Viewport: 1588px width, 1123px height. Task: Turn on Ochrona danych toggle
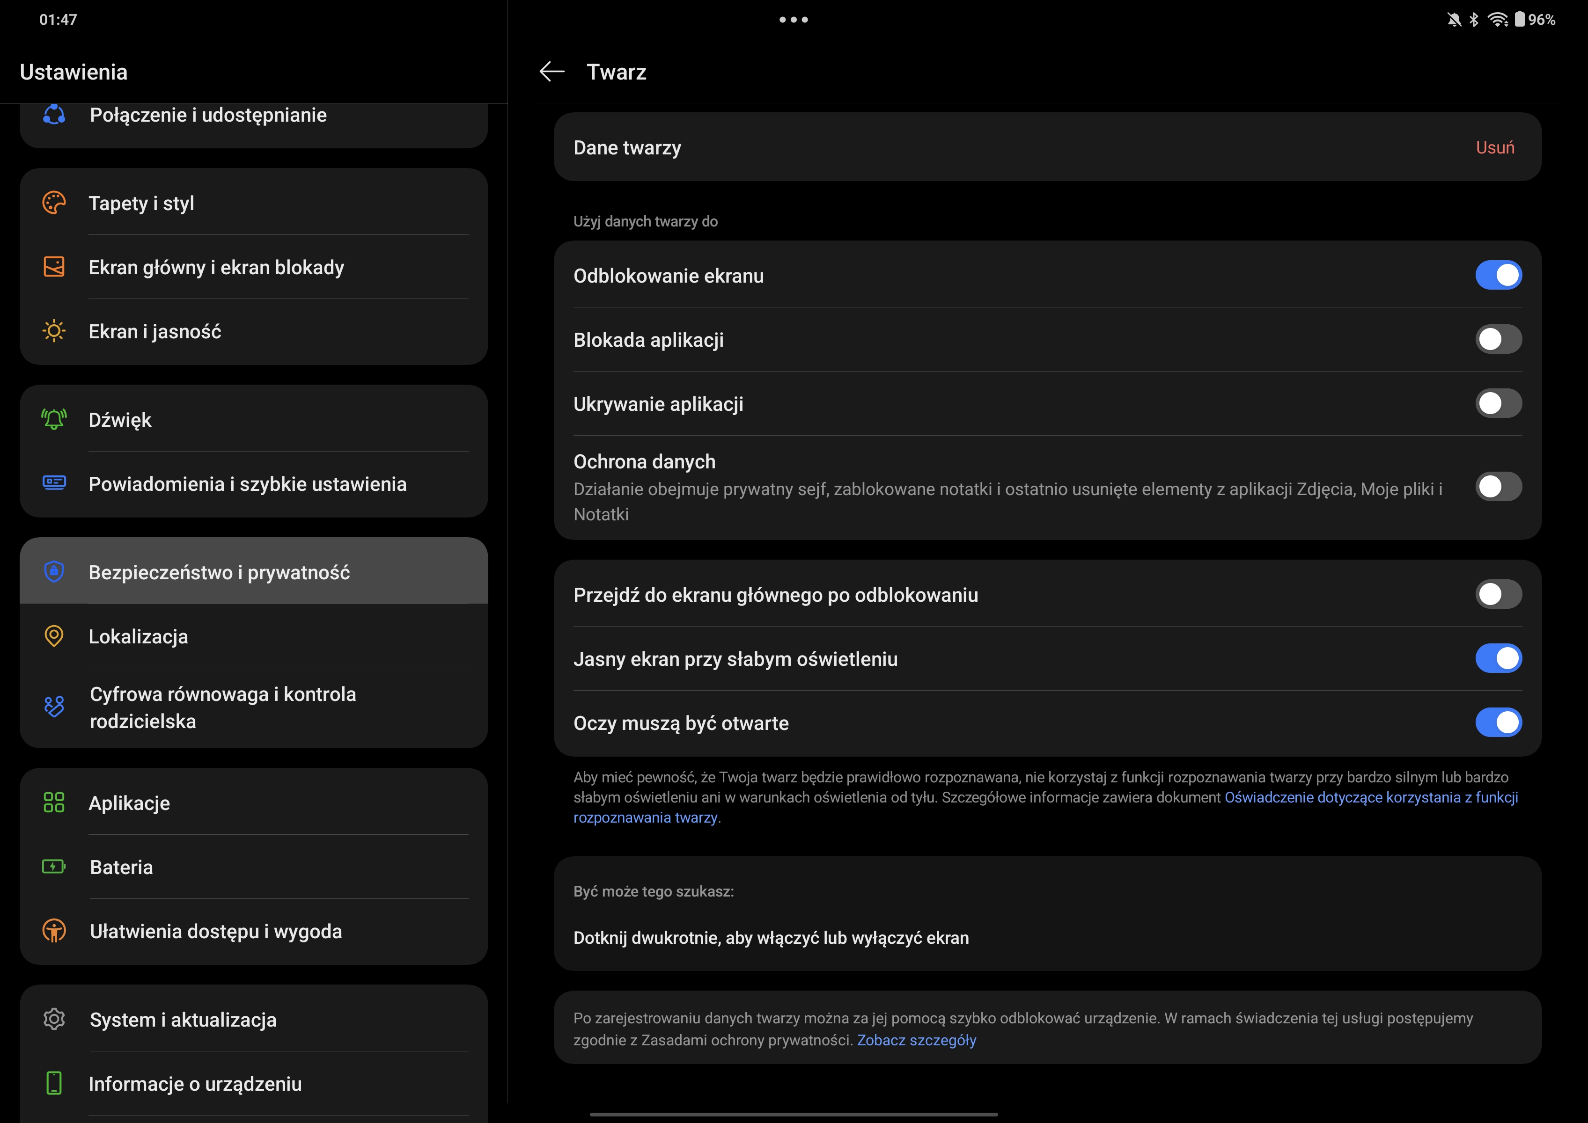[x=1498, y=487]
